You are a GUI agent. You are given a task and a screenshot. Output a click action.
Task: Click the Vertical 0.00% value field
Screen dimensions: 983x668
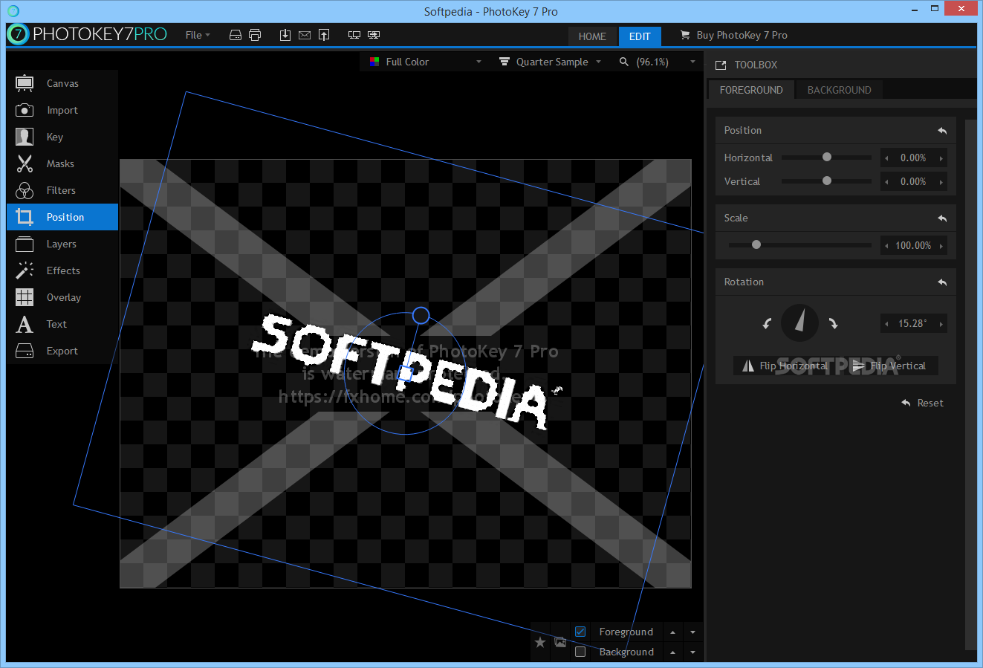coord(913,182)
